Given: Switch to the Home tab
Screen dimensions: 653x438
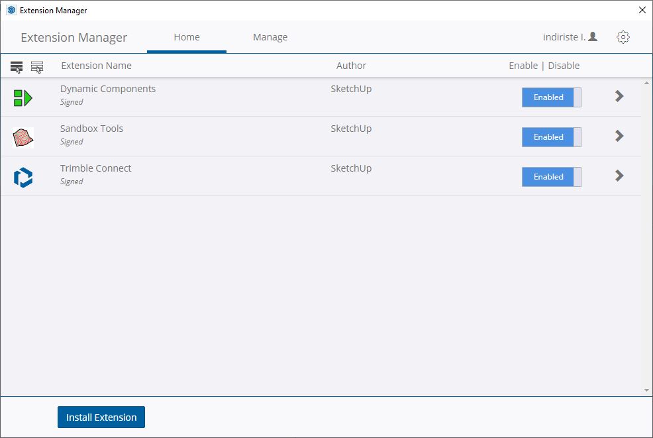Looking at the screenshot, I should (x=187, y=37).
